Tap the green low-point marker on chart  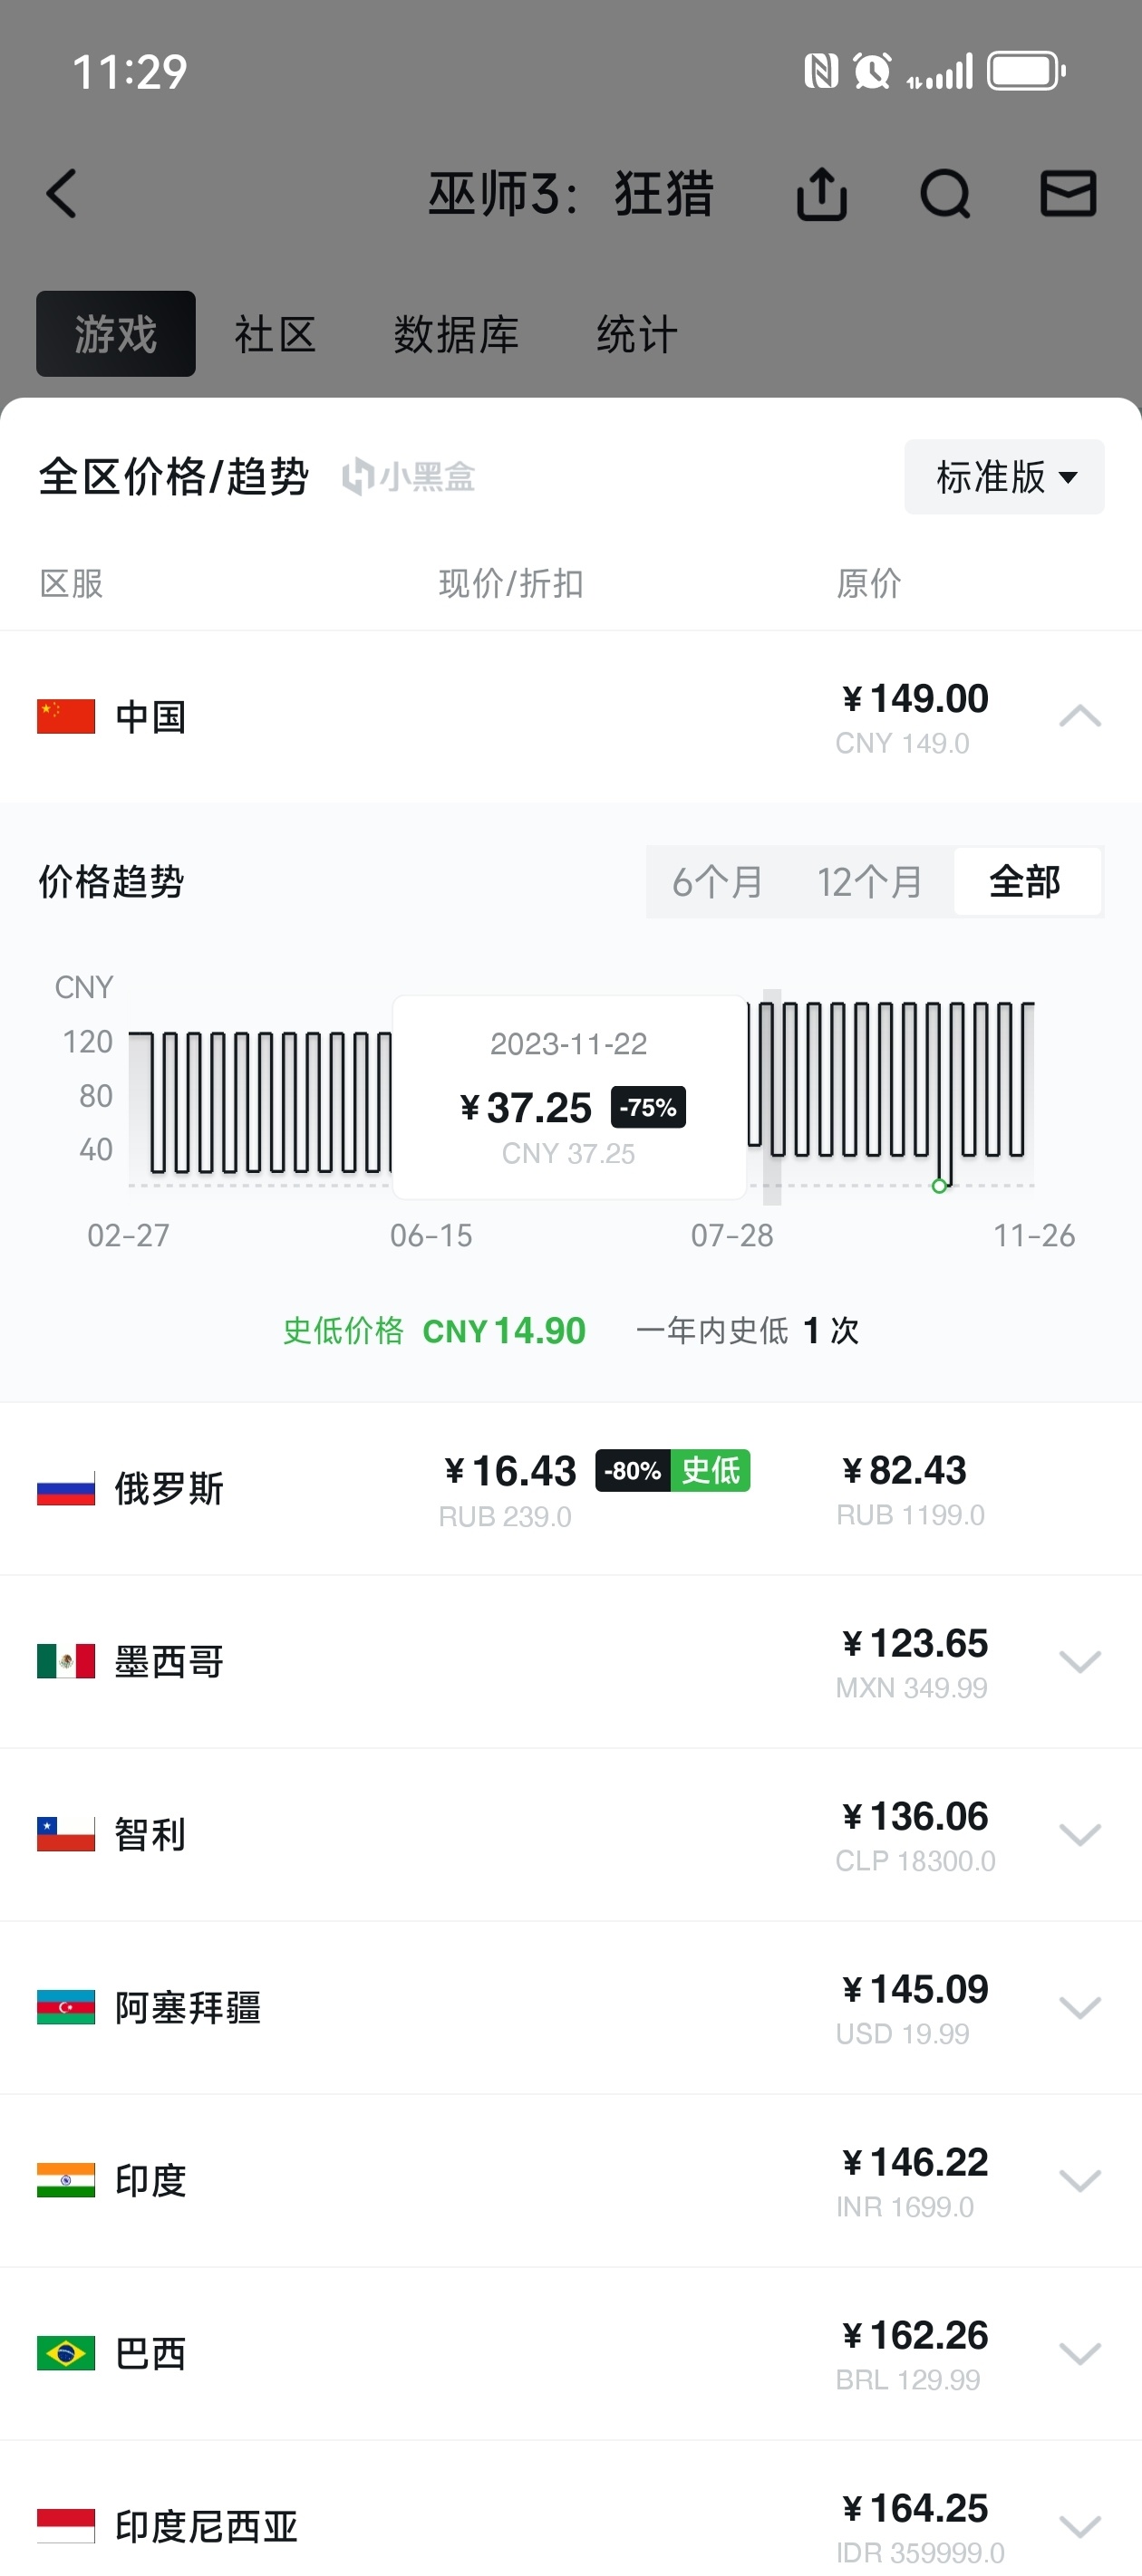(939, 1186)
